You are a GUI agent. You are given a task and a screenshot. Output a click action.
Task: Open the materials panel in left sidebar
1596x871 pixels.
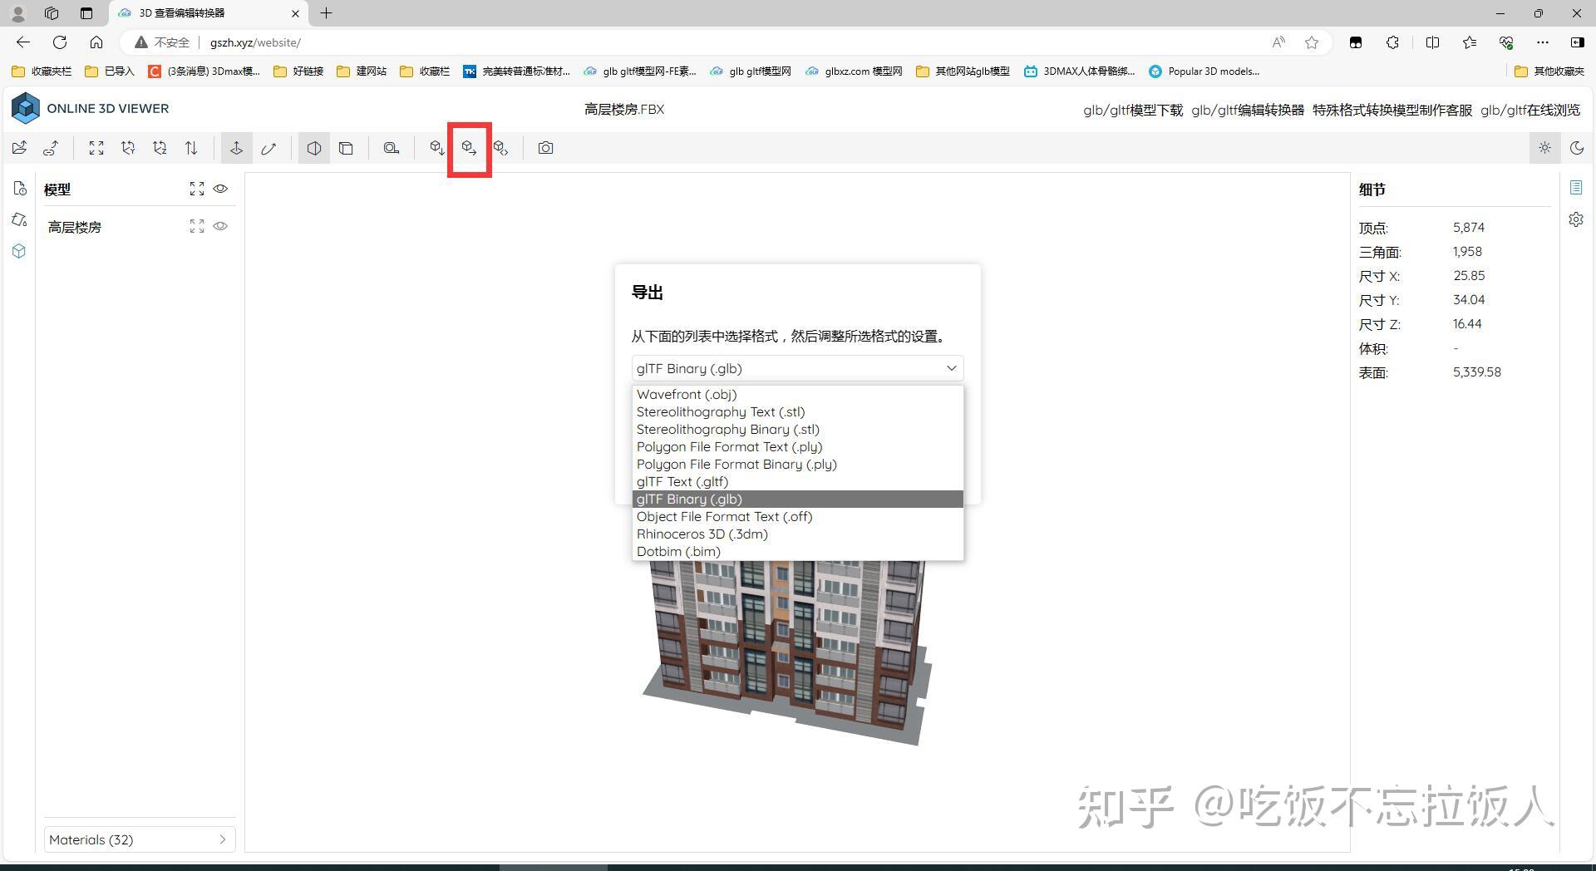click(x=19, y=219)
